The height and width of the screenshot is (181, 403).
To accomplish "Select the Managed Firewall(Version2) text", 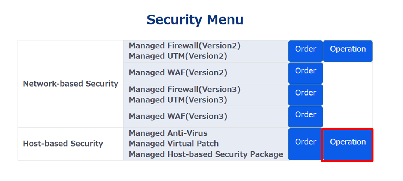I will click(x=184, y=46).
